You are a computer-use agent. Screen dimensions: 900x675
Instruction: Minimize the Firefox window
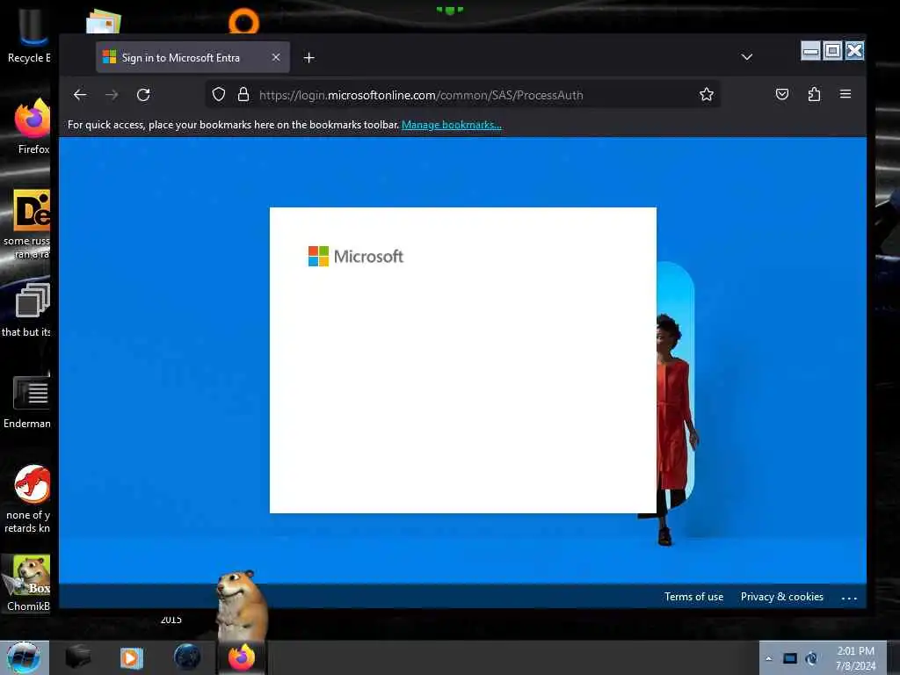pos(810,50)
